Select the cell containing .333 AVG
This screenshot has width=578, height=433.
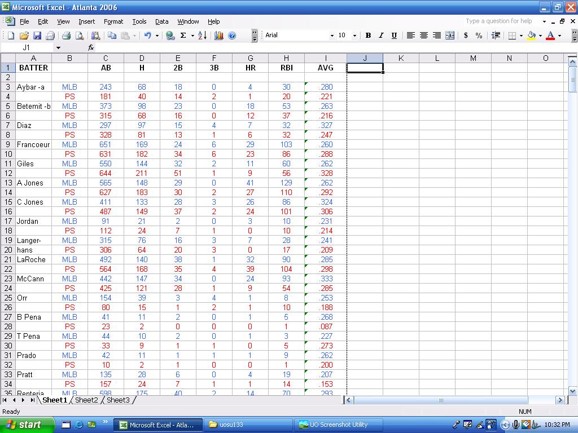[x=326, y=279]
